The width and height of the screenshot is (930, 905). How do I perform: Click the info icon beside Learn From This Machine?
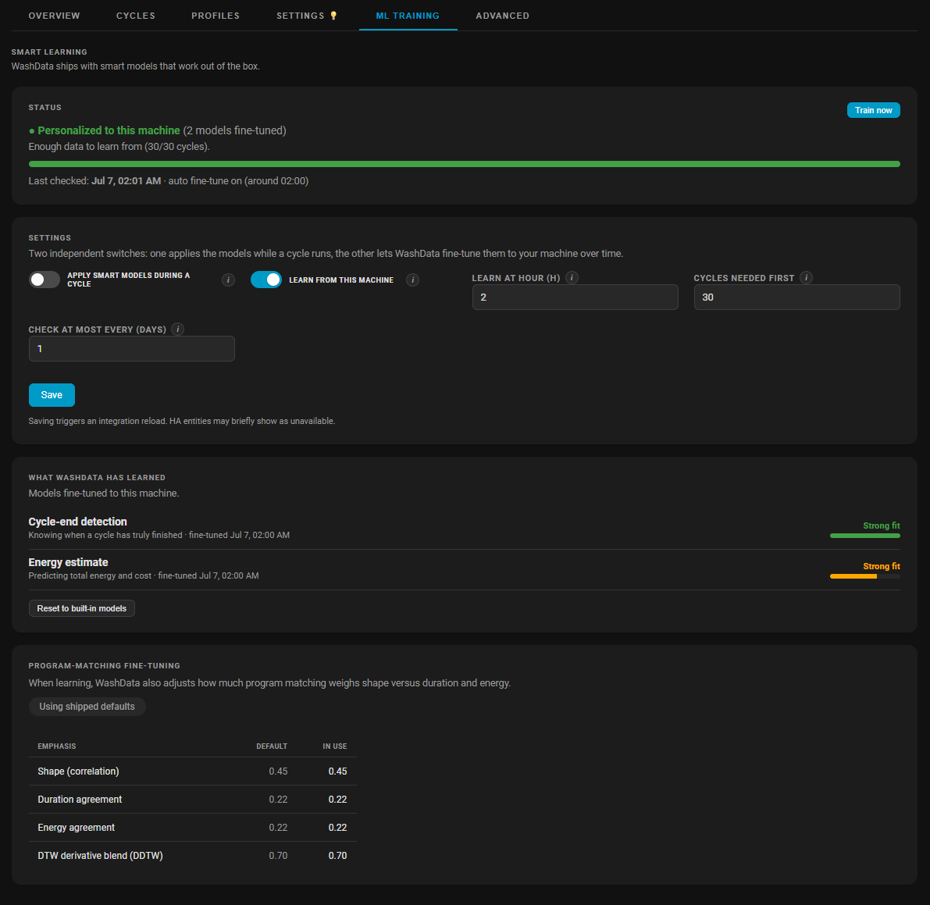[x=413, y=280]
